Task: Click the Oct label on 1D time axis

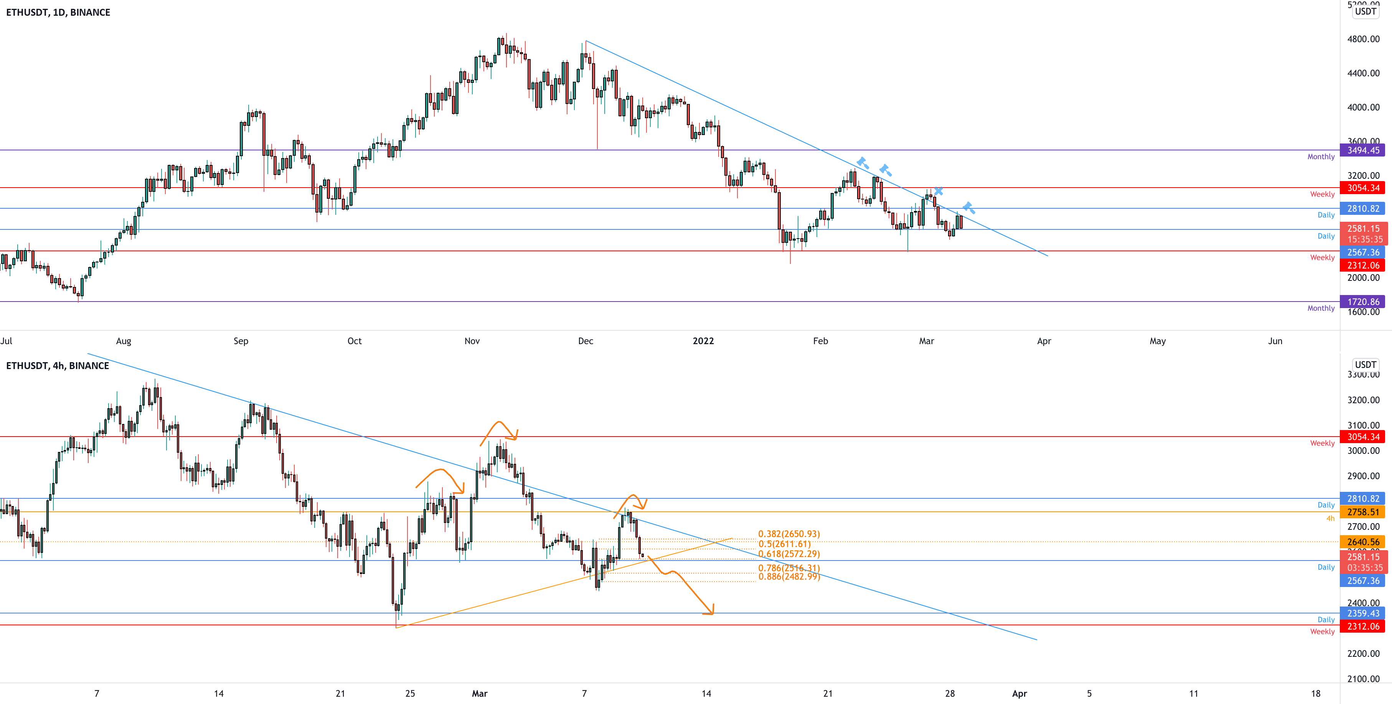Action: [x=355, y=341]
